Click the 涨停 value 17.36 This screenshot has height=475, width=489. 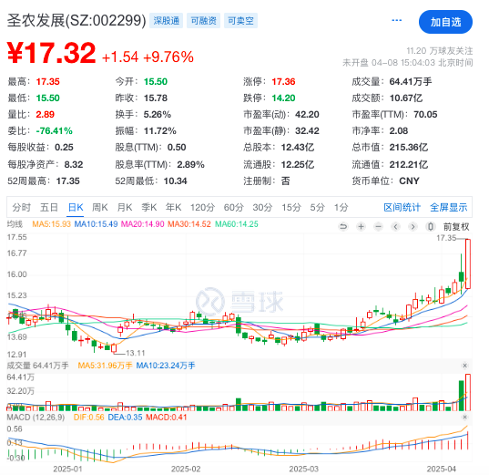283,82
